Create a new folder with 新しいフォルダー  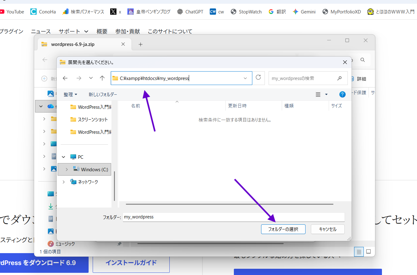point(103,94)
